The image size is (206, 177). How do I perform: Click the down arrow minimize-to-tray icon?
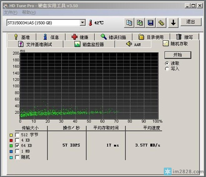tap(174, 23)
